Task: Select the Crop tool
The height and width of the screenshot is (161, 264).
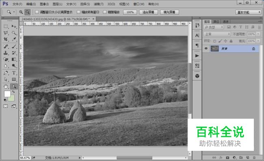Action: (6, 39)
